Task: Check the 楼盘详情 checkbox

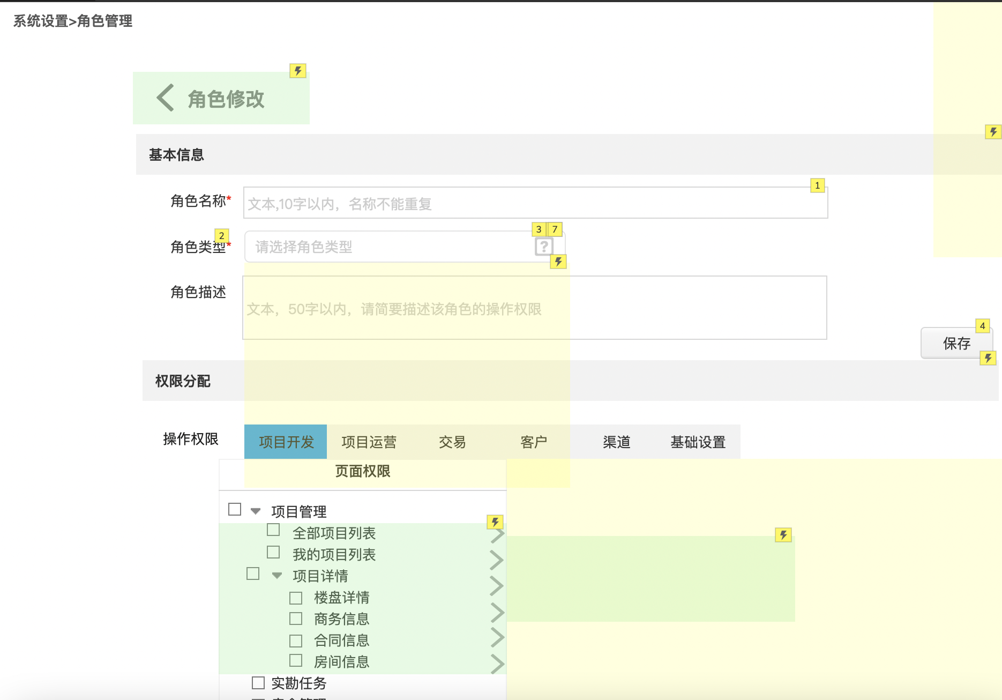Action: [296, 598]
